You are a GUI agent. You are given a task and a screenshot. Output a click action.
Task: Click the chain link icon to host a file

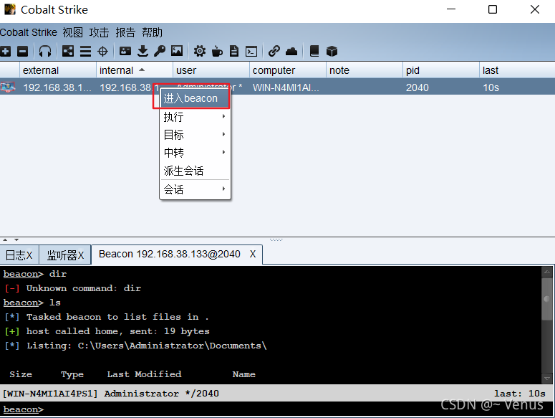coord(274,52)
